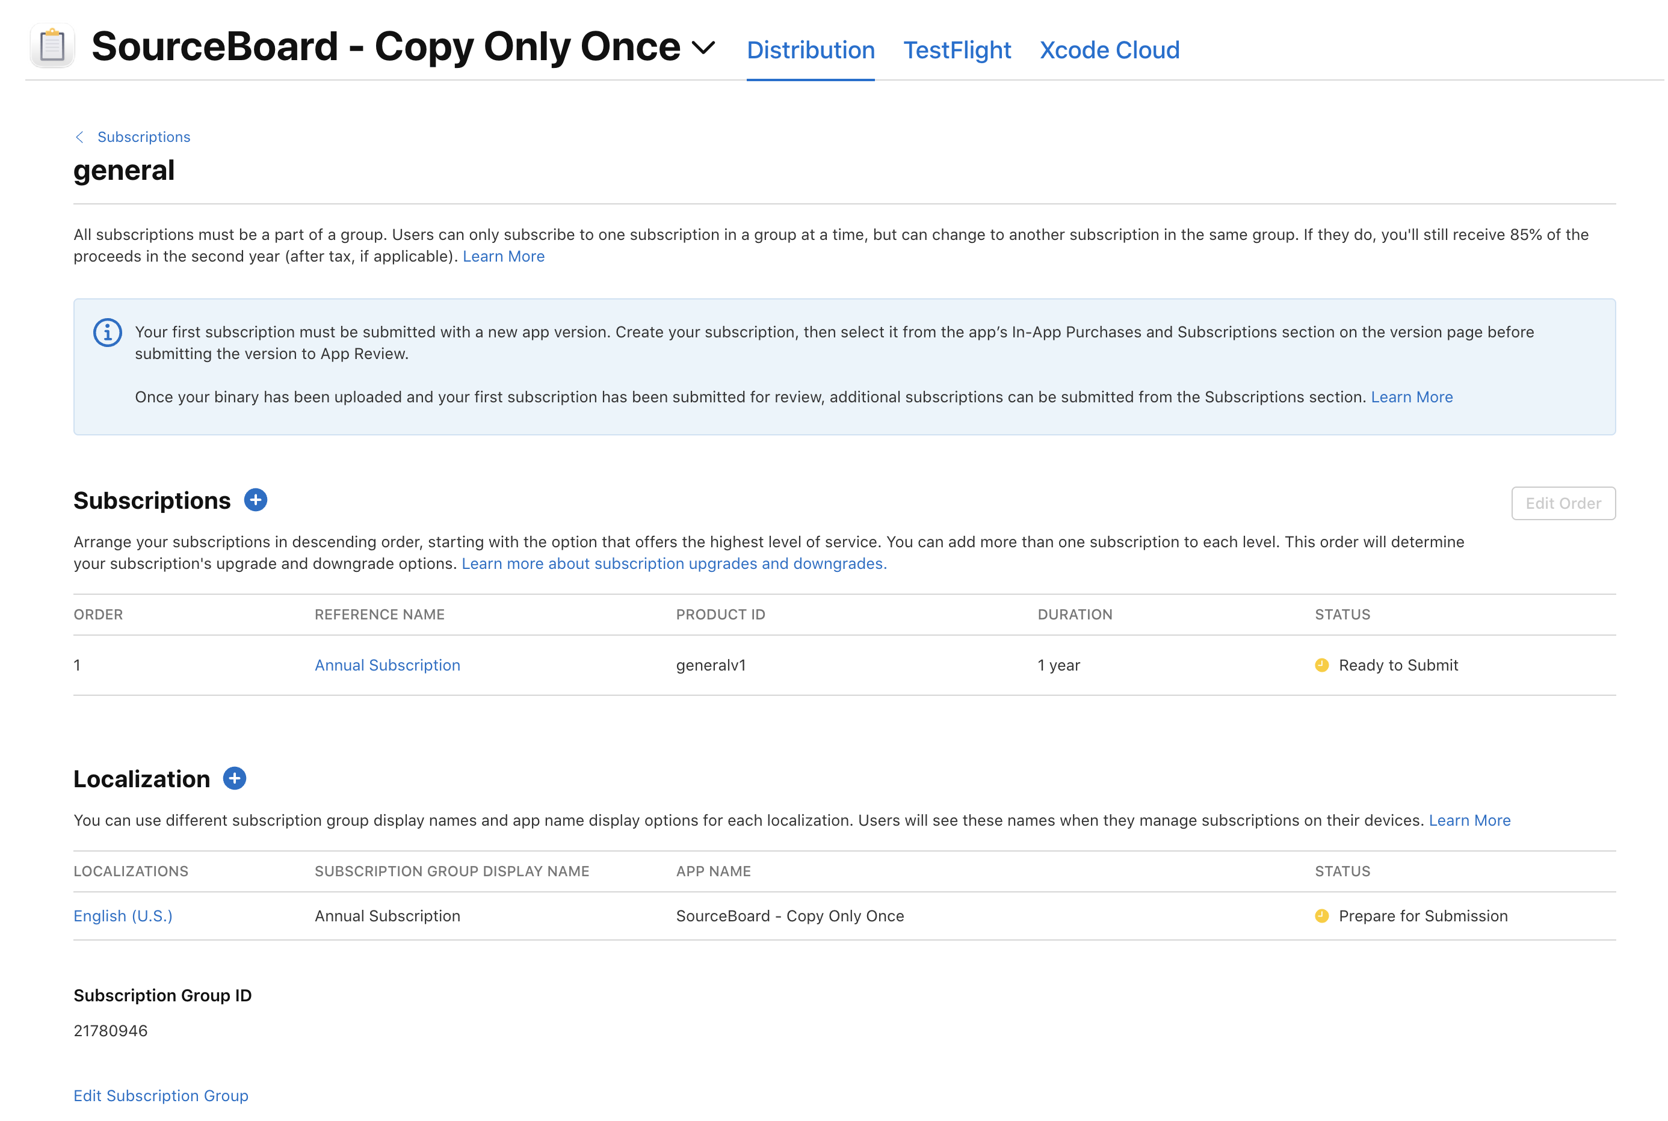Image resolution: width=1668 pixels, height=1121 pixels.
Task: Click the SourceBoard clipboard app icon
Action: [x=52, y=46]
